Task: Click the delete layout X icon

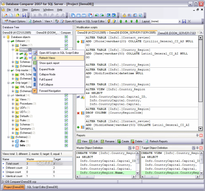Action: point(189,21)
